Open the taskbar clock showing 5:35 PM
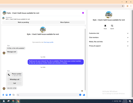The height and width of the screenshot is (103, 133). (x=125, y=101)
